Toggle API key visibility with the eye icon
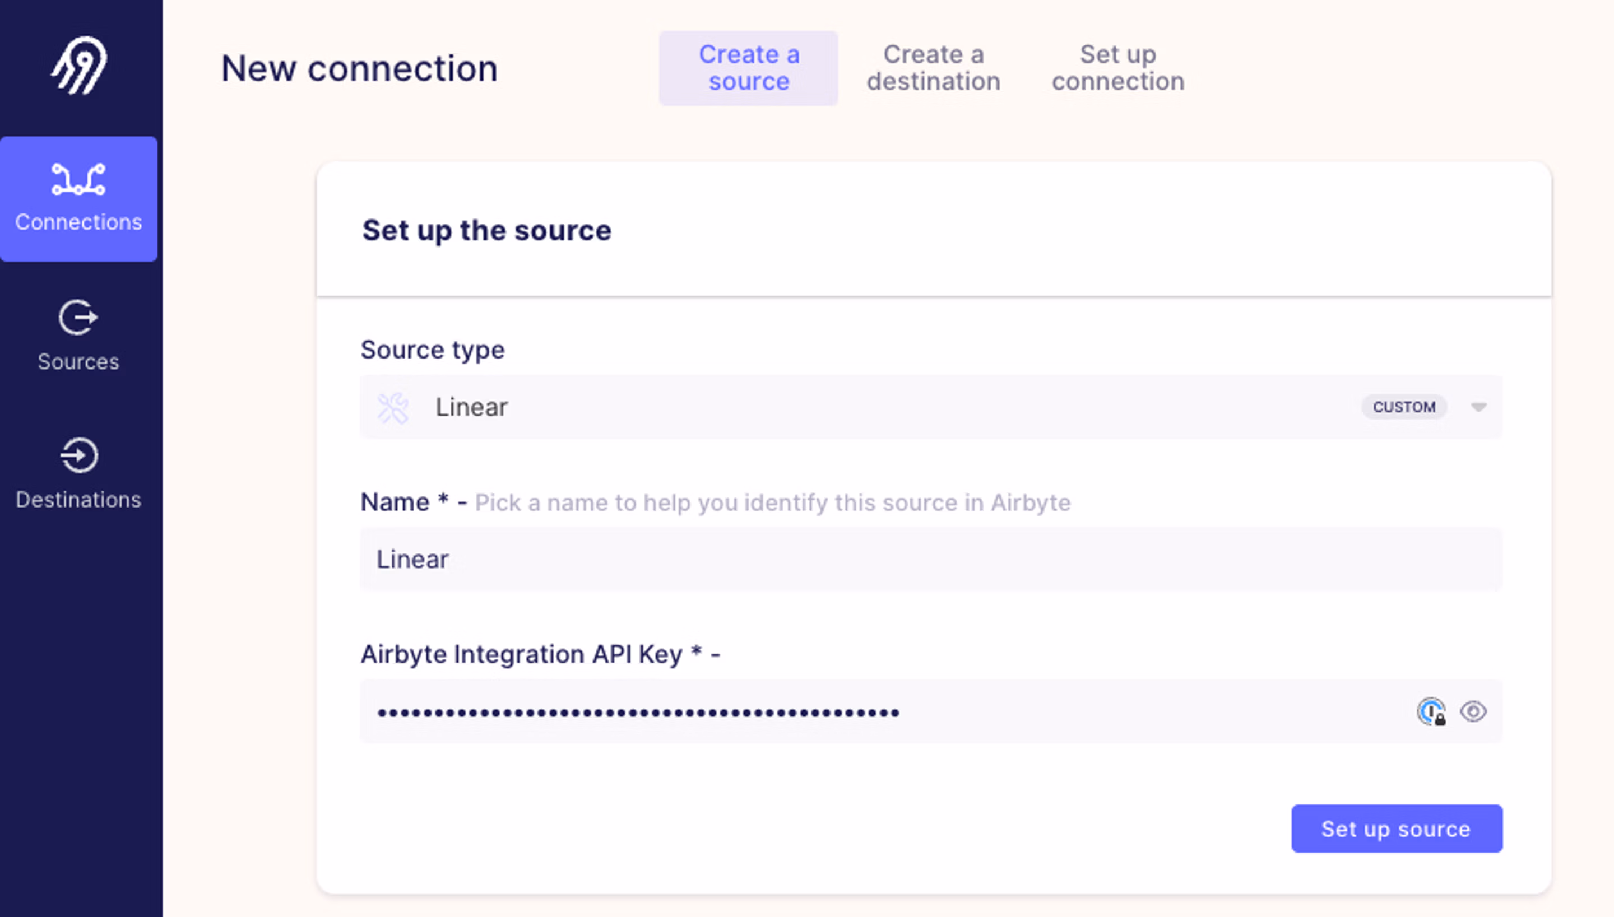The width and height of the screenshot is (1614, 917). pos(1473,713)
